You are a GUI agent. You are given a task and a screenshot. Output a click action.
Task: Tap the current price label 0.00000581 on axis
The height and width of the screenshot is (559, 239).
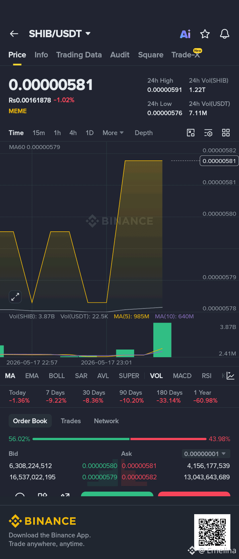(x=219, y=161)
